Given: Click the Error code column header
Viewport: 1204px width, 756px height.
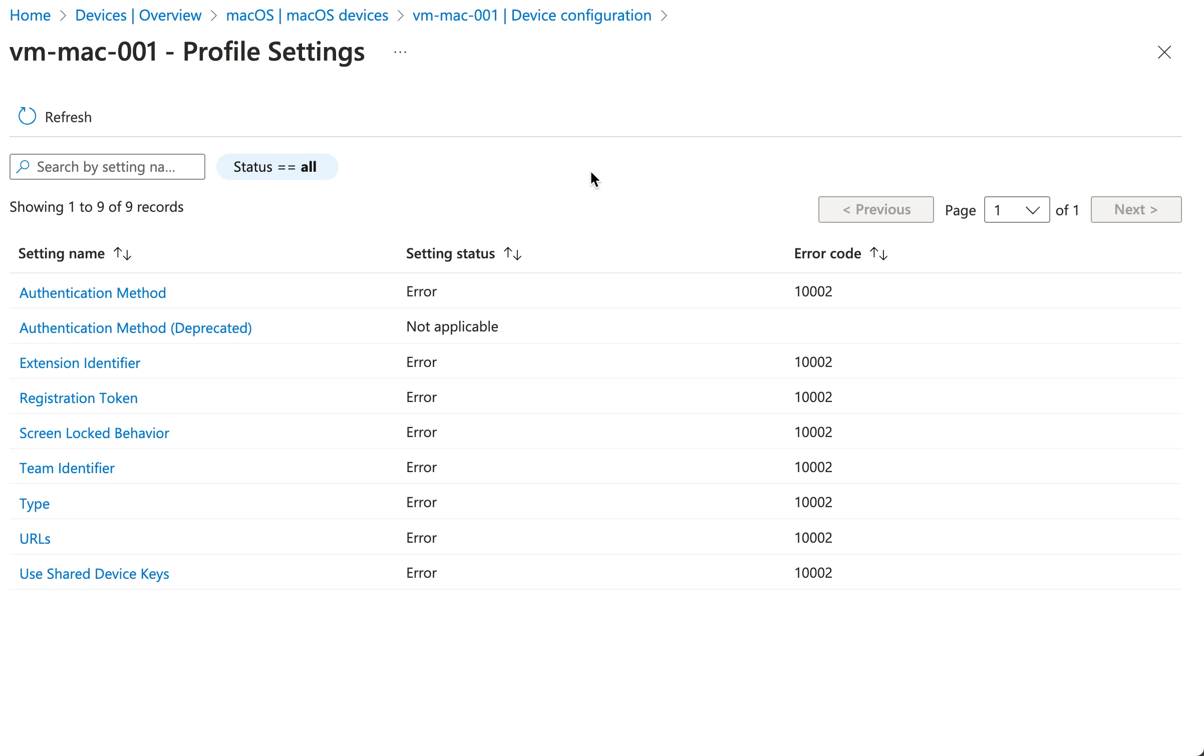Looking at the screenshot, I should pyautogui.click(x=827, y=253).
